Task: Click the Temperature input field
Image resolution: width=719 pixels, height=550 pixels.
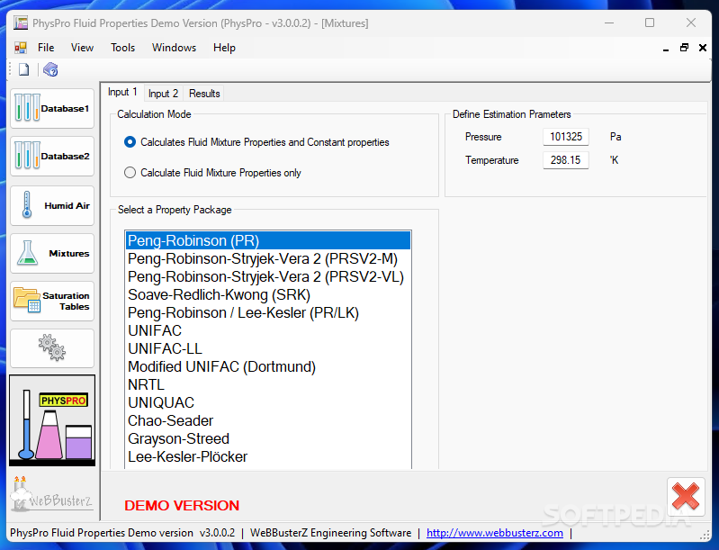Action: click(x=566, y=160)
